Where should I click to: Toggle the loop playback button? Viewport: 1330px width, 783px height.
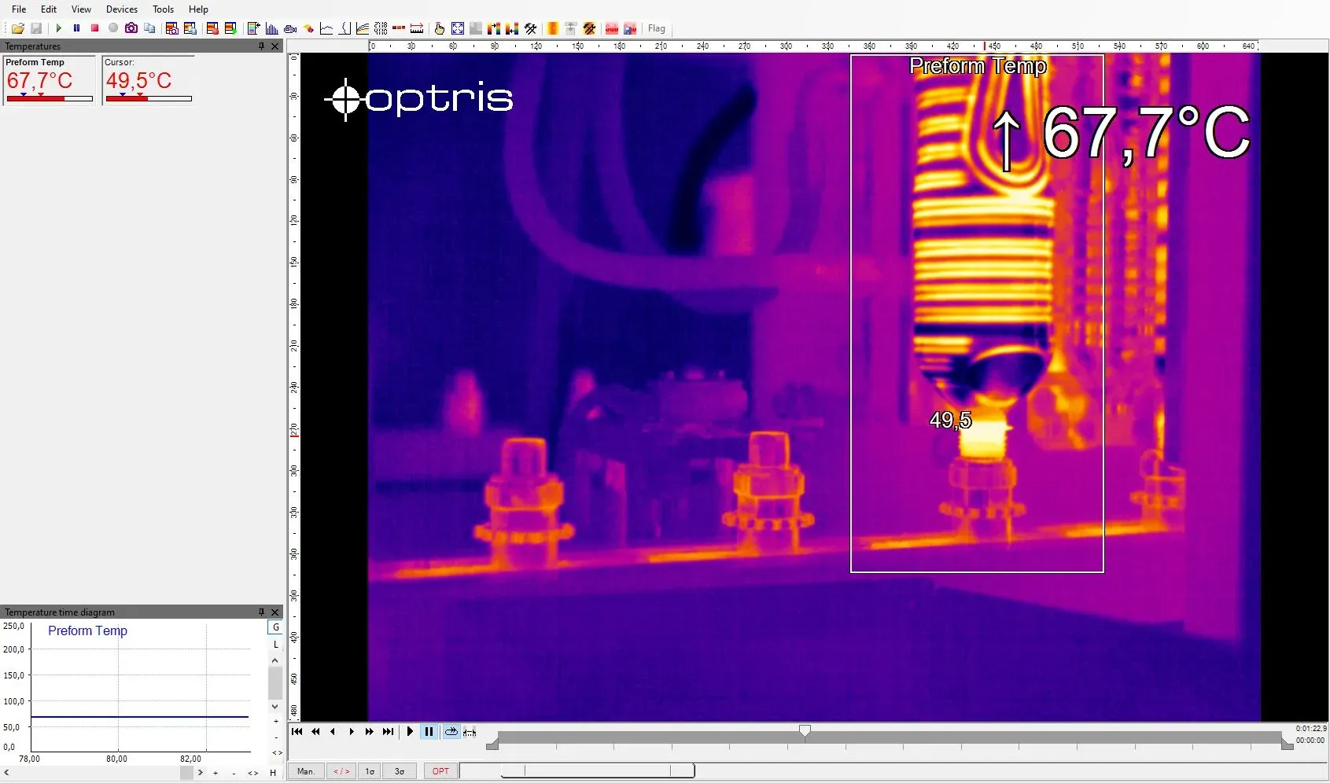point(451,732)
